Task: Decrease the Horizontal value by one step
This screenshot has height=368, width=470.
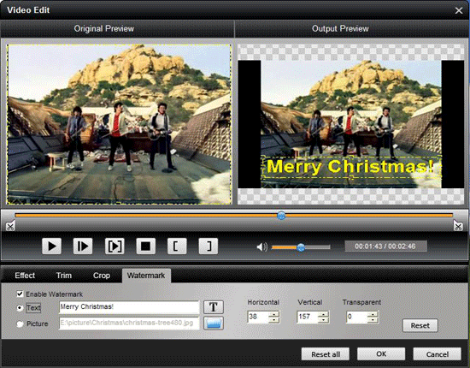Action: point(274,320)
